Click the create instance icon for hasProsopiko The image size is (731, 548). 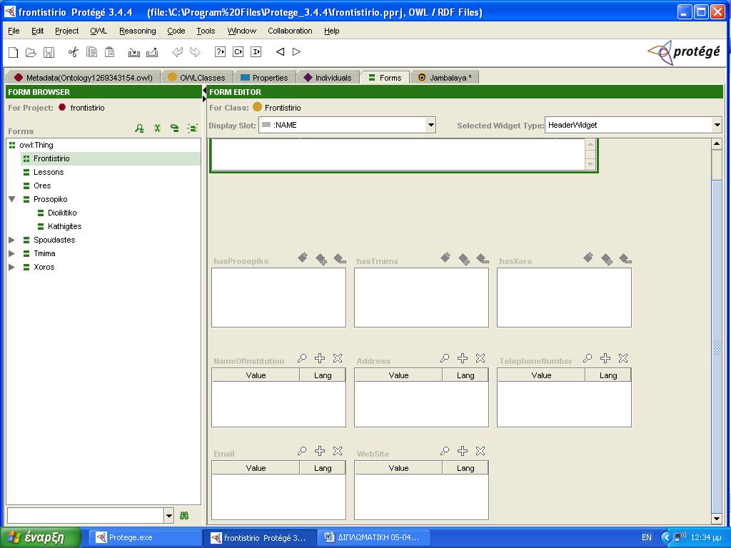303,257
